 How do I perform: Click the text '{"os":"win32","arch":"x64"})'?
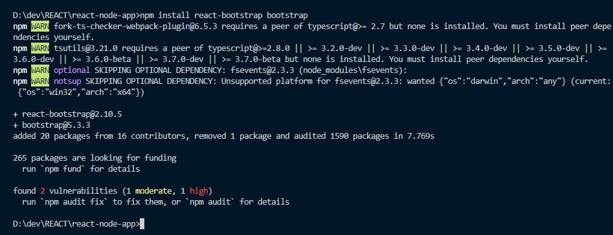(x=81, y=93)
